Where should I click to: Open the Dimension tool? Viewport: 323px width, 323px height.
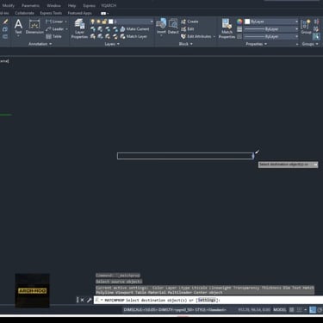coord(34,27)
